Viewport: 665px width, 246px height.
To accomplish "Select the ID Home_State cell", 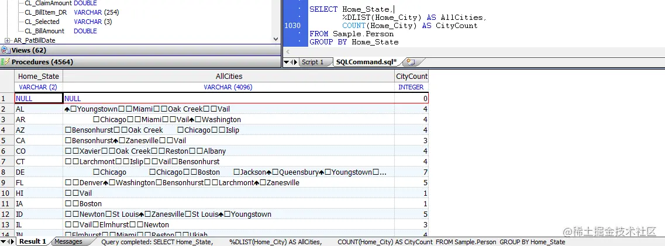I will point(39,214).
